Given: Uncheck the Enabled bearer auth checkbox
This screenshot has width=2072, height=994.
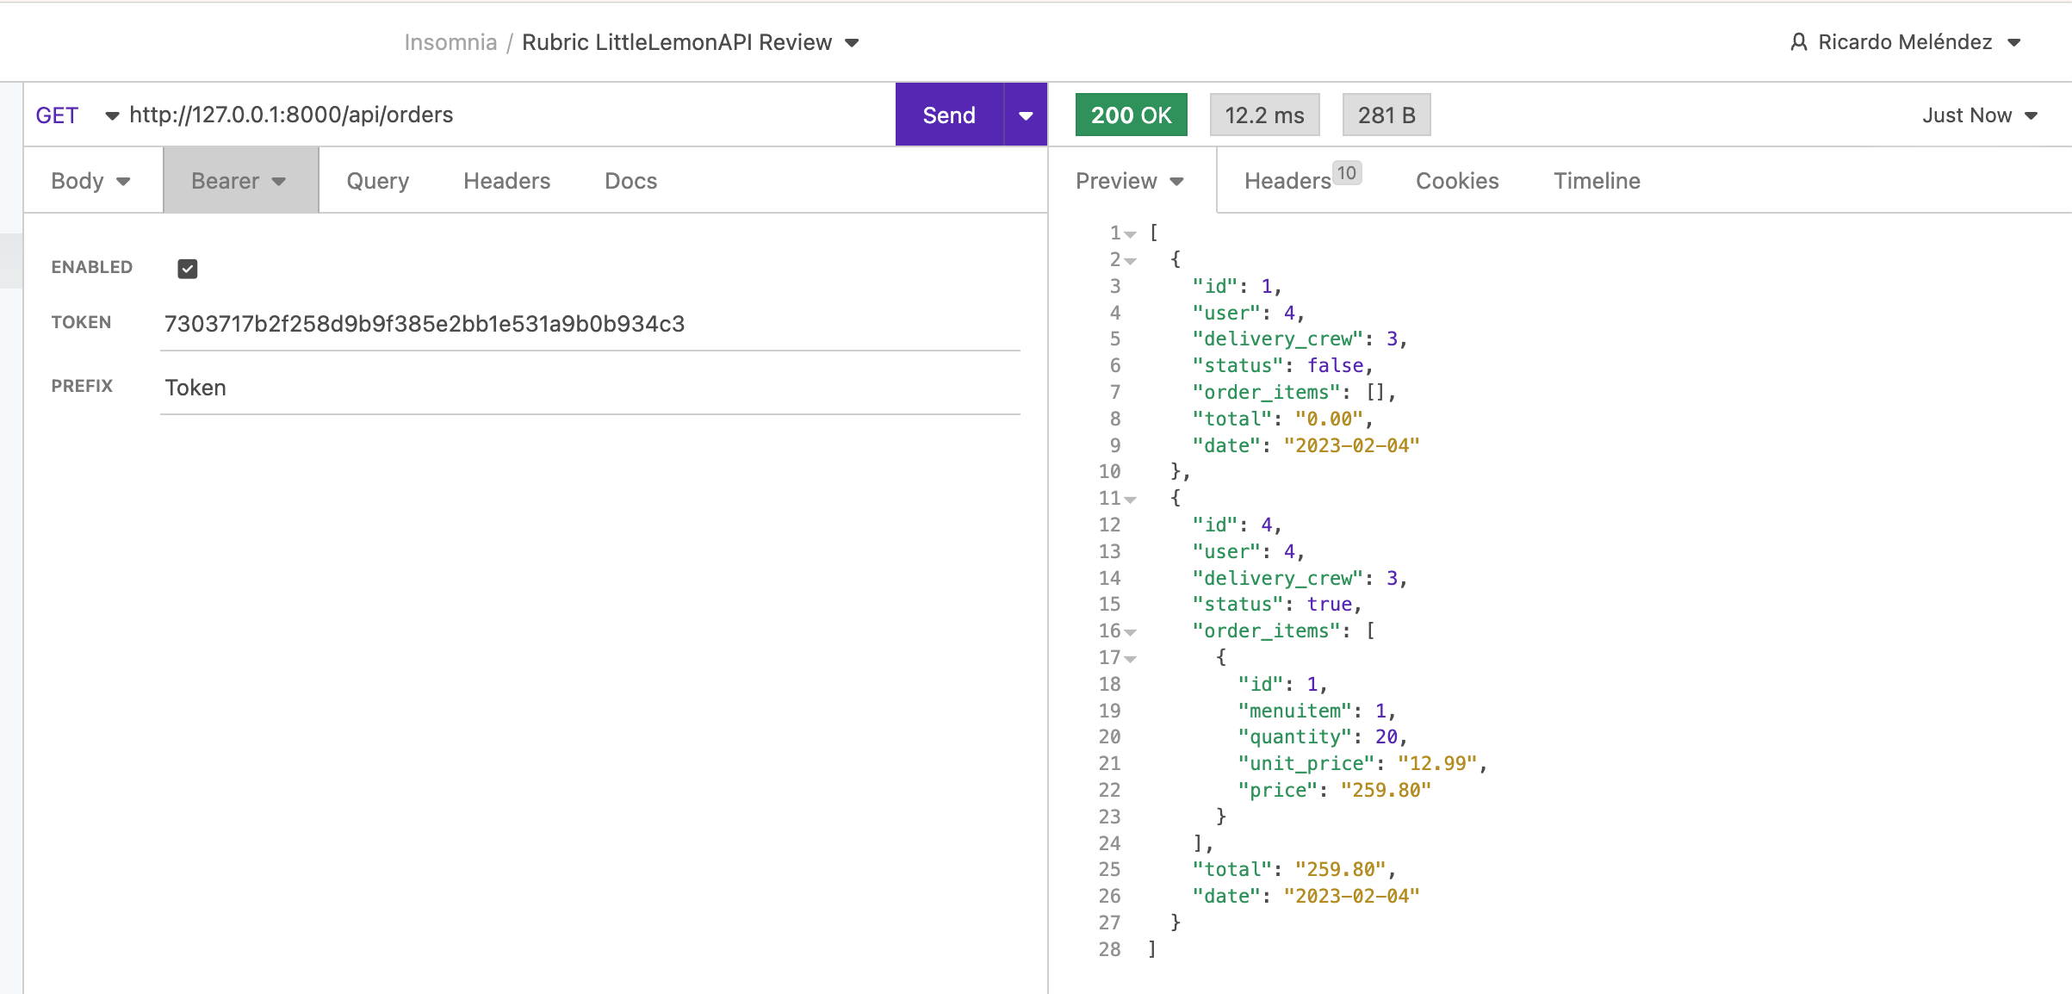Looking at the screenshot, I should 187,269.
